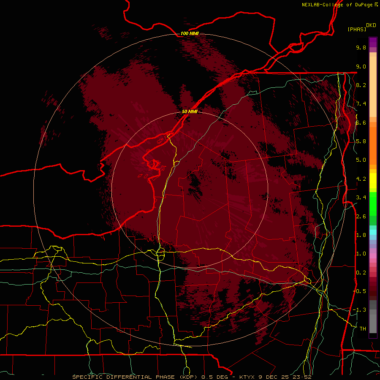Click the 100 NMI range ring label
The height and width of the screenshot is (380, 380).
click(190, 33)
